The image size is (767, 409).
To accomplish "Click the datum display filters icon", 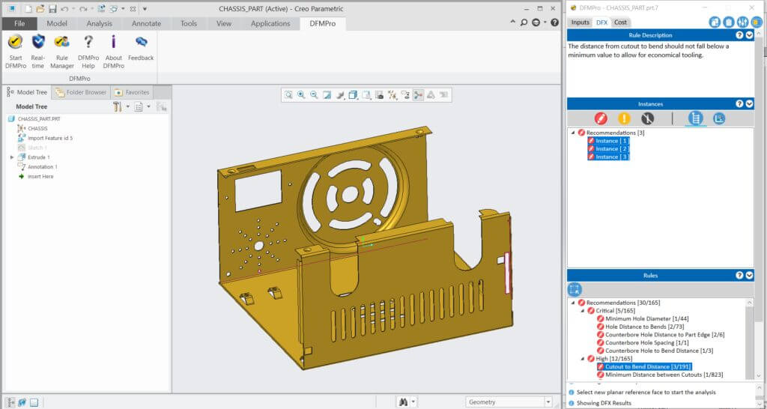I will point(392,95).
